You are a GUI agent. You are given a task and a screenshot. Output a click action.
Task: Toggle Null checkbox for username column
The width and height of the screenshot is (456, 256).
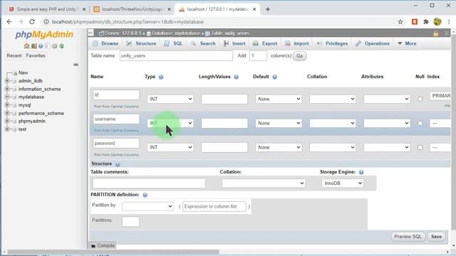[x=420, y=123]
